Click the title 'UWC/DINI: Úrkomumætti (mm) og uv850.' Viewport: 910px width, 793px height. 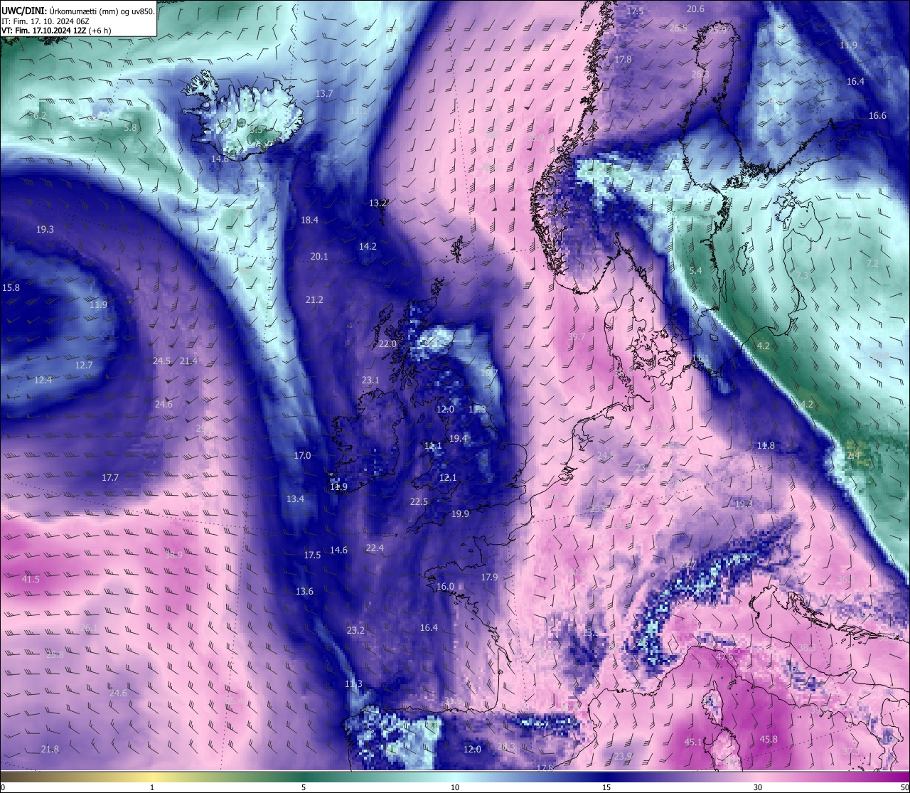tap(77, 11)
